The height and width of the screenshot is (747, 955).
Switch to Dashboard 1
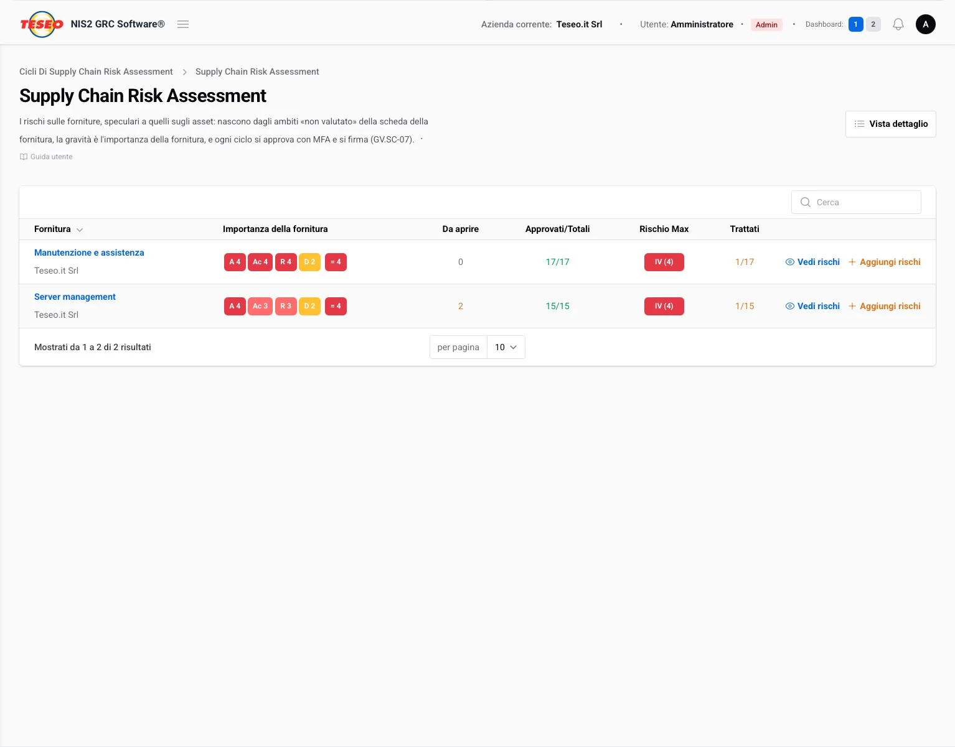coord(856,24)
